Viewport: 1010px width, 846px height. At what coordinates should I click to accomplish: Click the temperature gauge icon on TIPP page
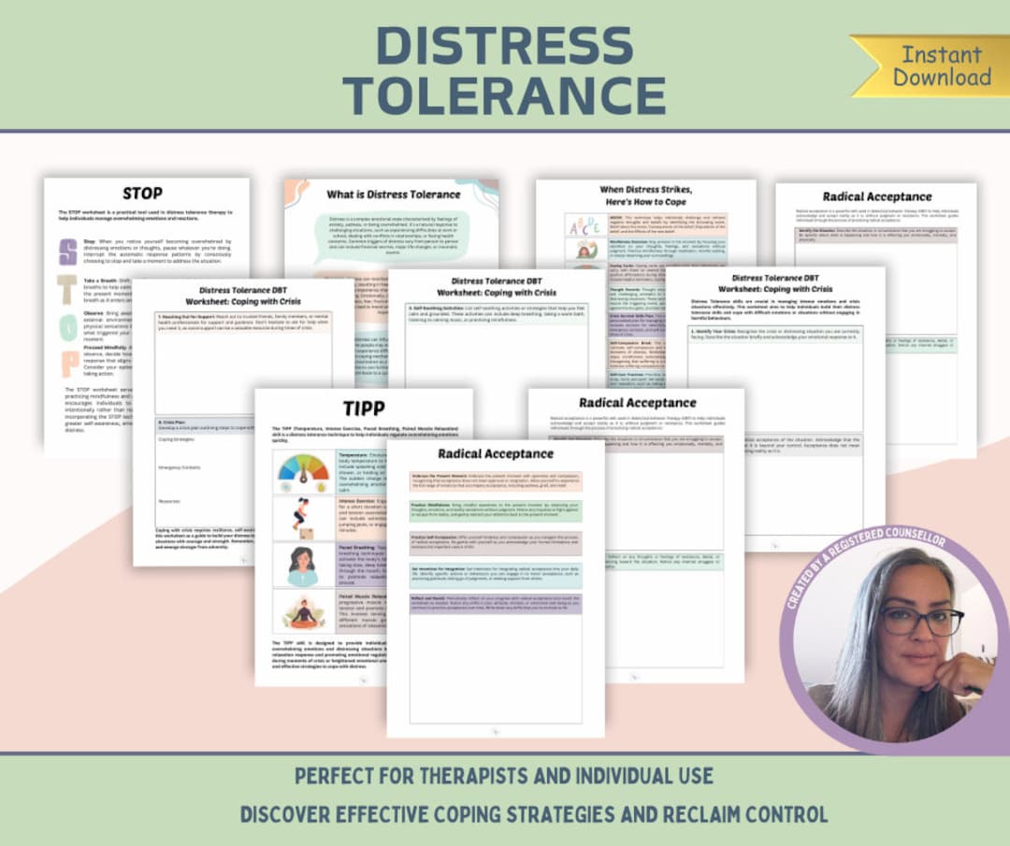click(x=303, y=472)
